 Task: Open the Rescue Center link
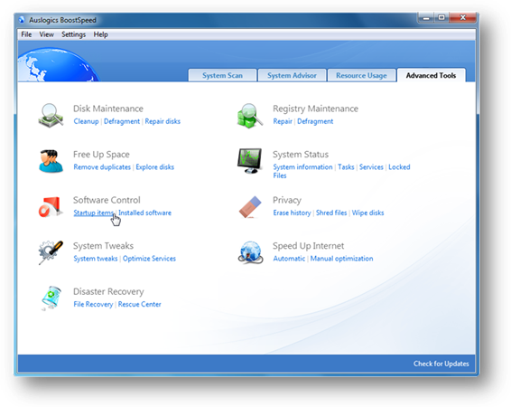139,304
